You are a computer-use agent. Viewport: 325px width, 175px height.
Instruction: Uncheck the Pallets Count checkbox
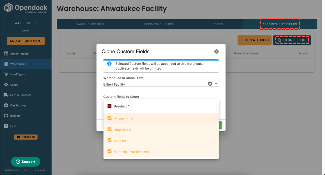[x=109, y=119]
